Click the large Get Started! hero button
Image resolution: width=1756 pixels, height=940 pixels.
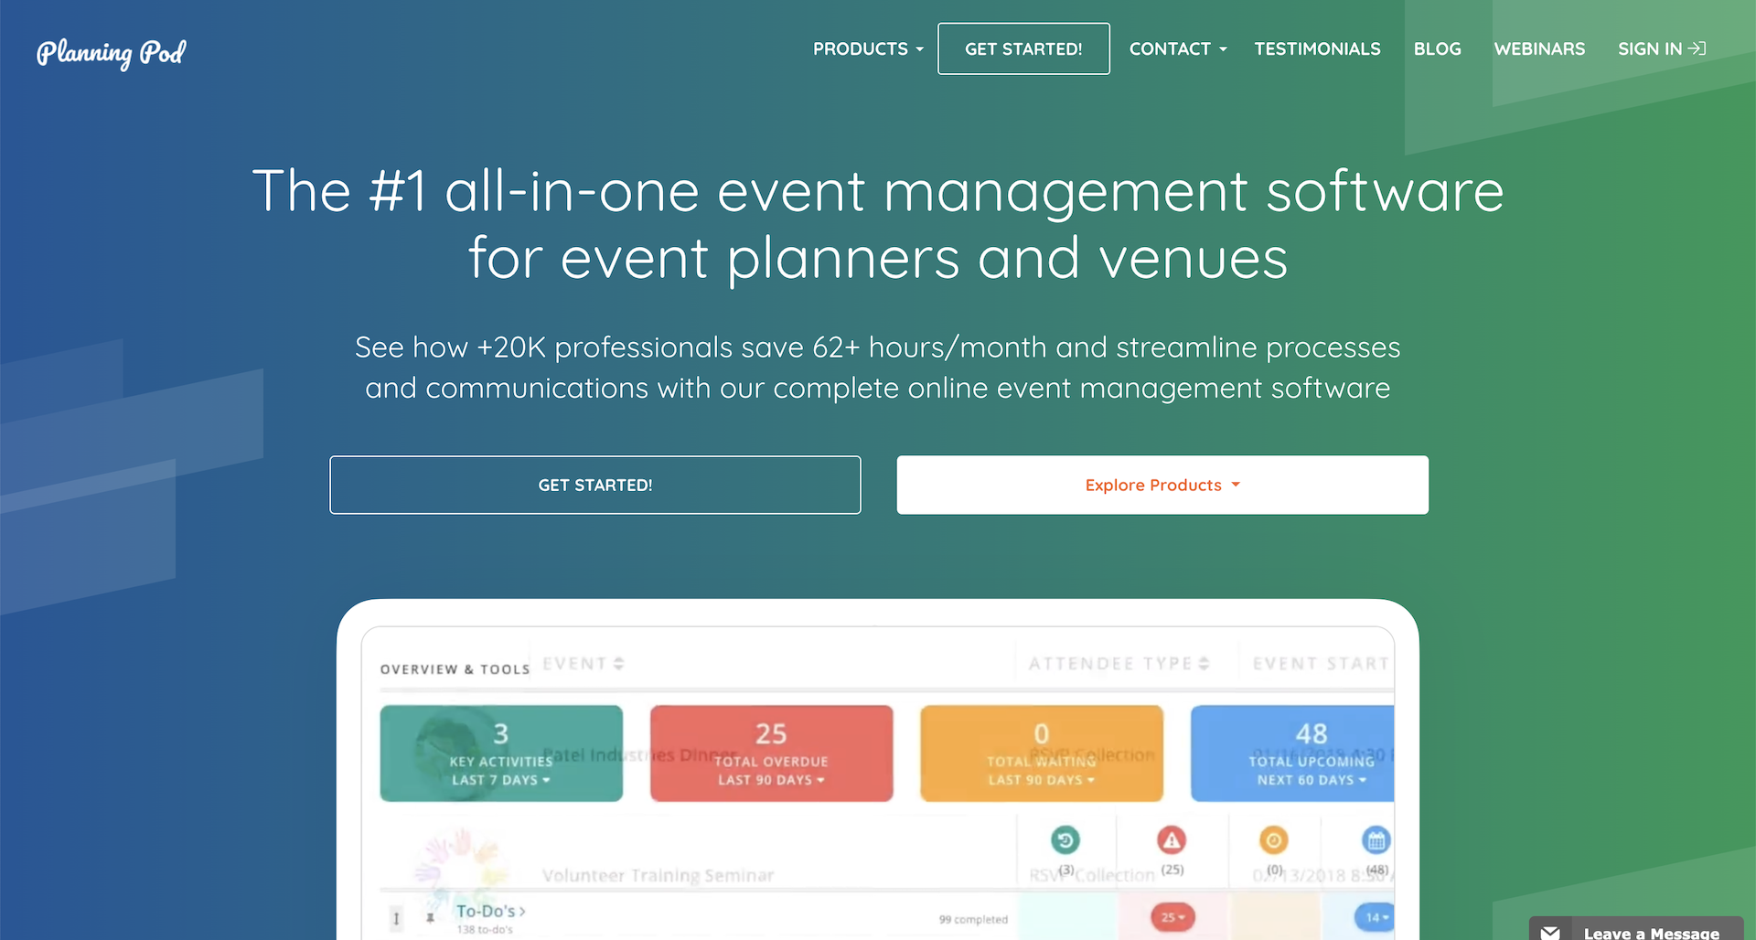(x=594, y=485)
